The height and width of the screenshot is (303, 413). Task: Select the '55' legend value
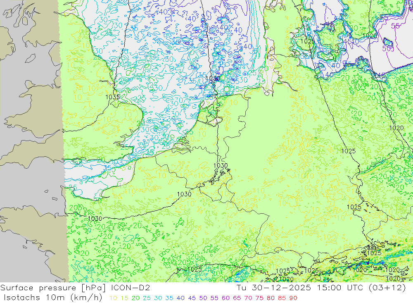[214, 298]
